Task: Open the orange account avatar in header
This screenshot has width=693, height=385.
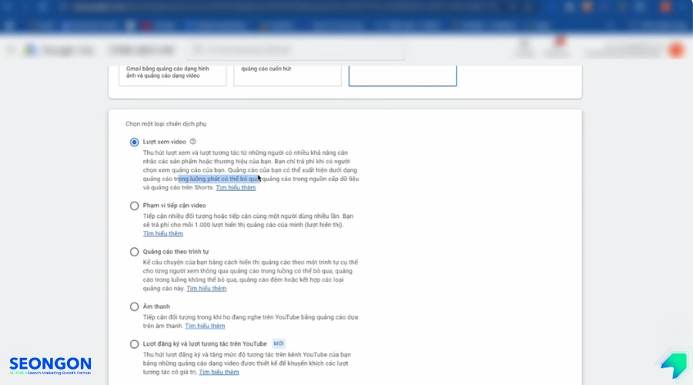Action: (676, 50)
